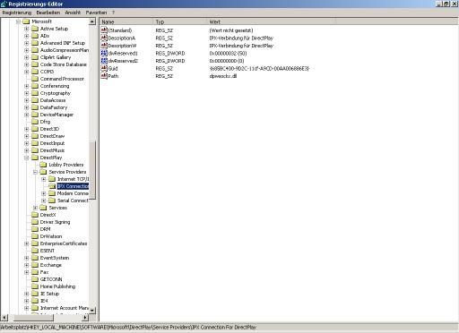The image size is (459, 333).
Task: Click the (Wert nicht gesetzt) value text
Action: [231, 30]
